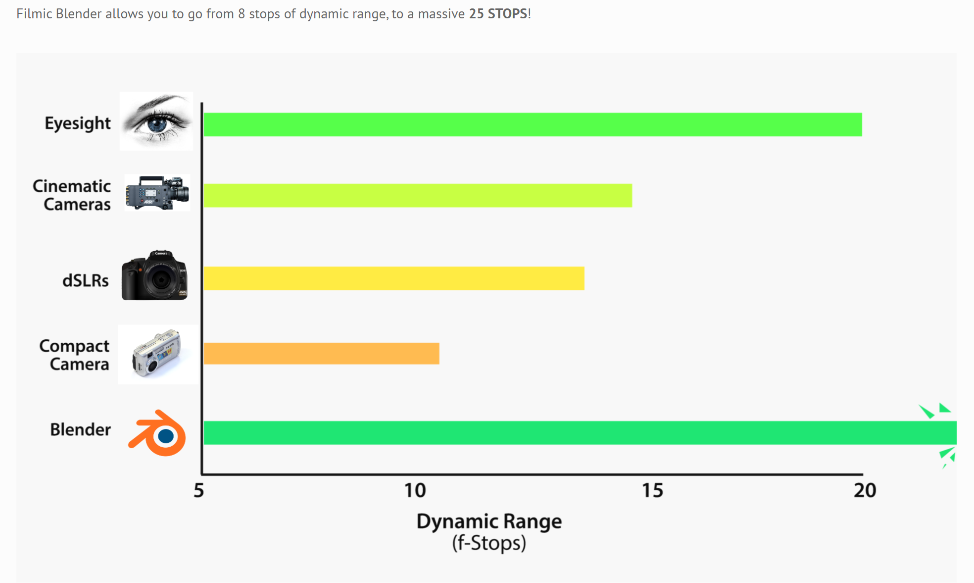974x583 pixels.
Task: Click the Eyesight label text
Action: 78,123
